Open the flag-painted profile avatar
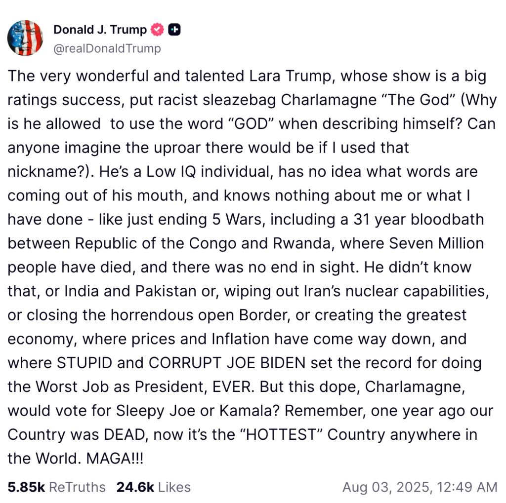Viewport: 506px width, 503px height. [25, 38]
